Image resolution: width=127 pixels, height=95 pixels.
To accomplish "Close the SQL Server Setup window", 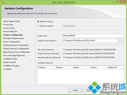I will point(123,2).
